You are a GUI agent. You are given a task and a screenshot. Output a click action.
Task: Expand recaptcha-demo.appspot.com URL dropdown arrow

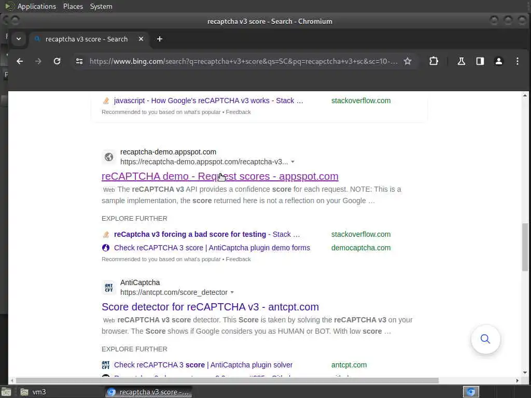pyautogui.click(x=292, y=162)
